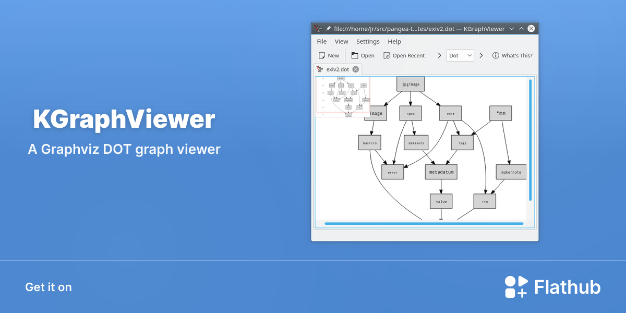Open the View menu
This screenshot has height=313, width=626.
pos(342,42)
